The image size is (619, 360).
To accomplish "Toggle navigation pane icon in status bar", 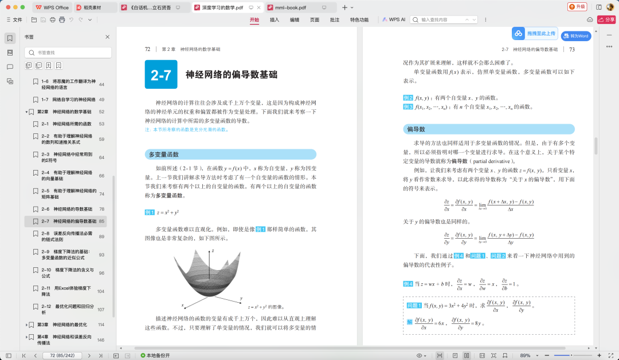I will click(9, 355).
